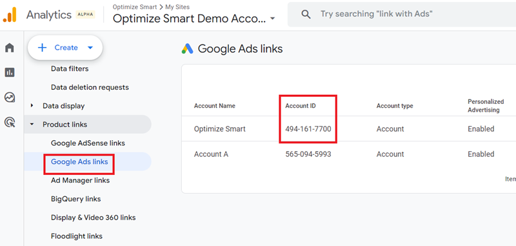Click the Account type column header

click(395, 106)
